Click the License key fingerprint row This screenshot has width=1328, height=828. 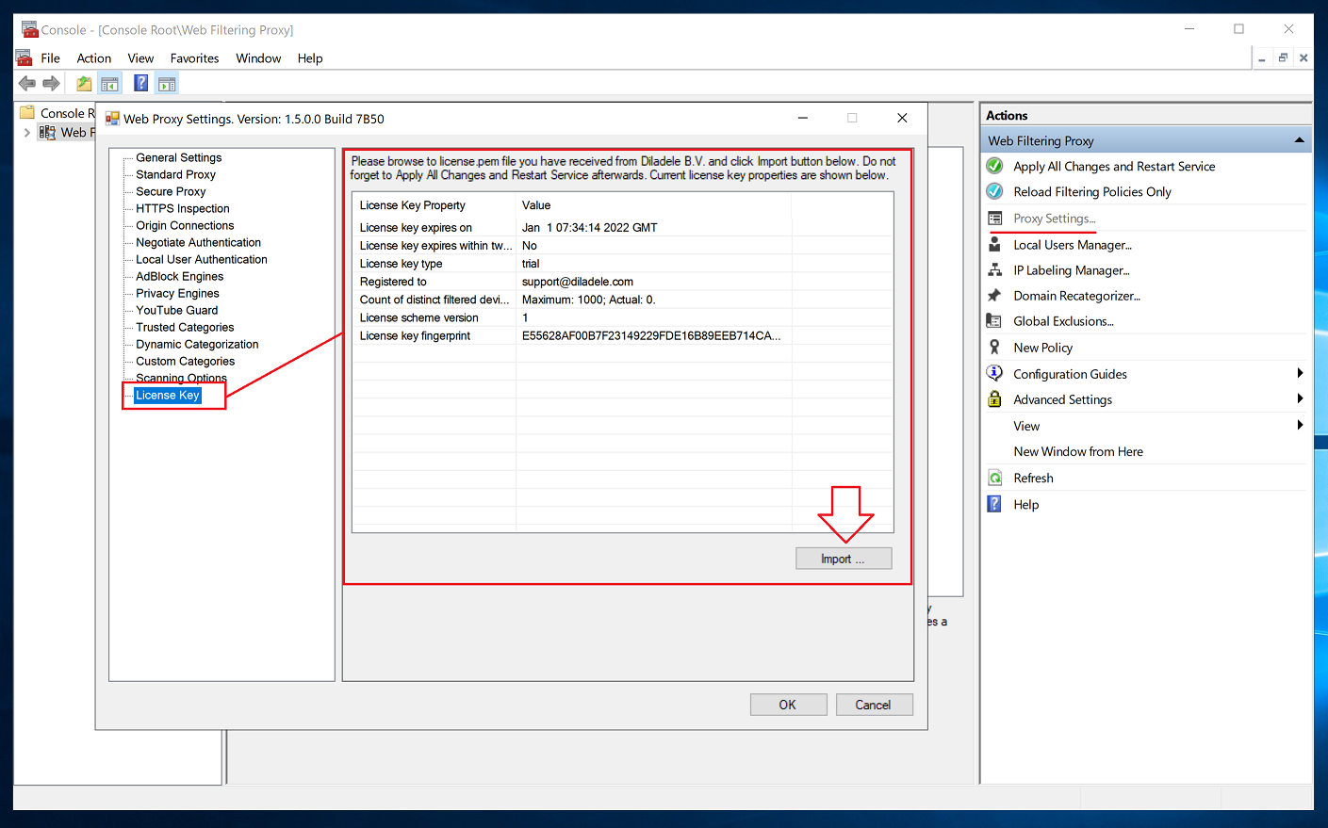622,335
